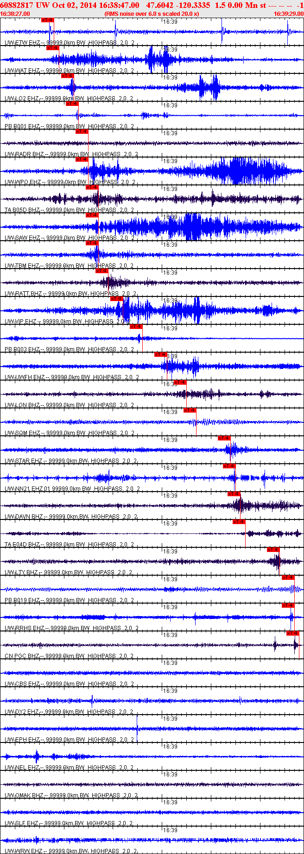
Task: Click the end time 16:39:29.00 label
Action: tap(288, 14)
